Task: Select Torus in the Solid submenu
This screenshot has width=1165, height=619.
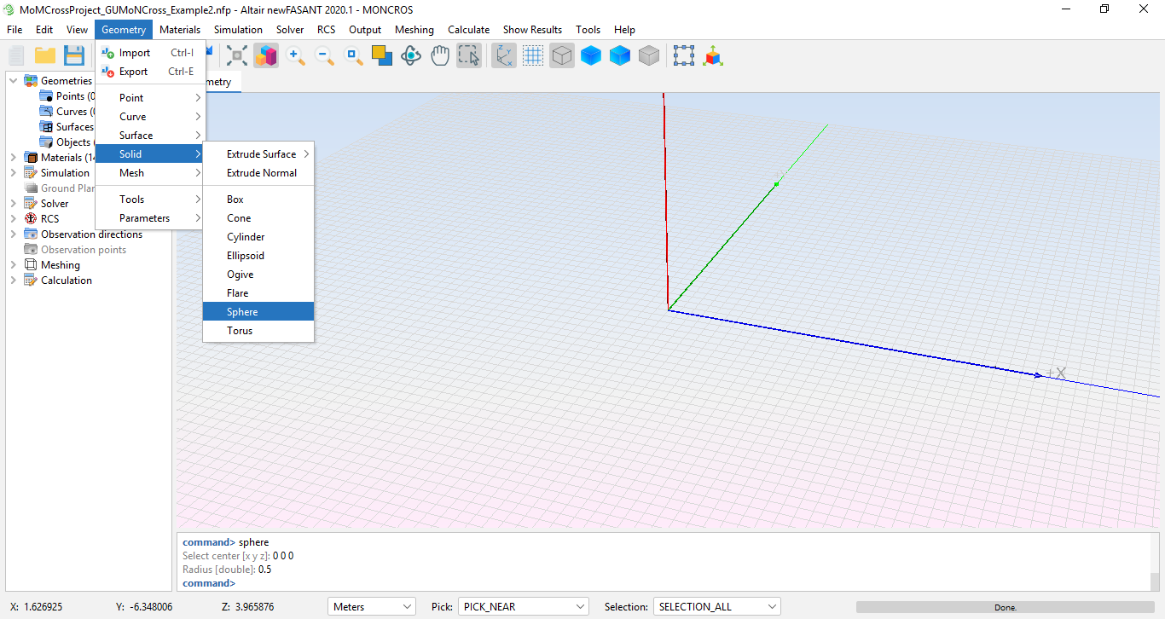Action: coord(240,331)
